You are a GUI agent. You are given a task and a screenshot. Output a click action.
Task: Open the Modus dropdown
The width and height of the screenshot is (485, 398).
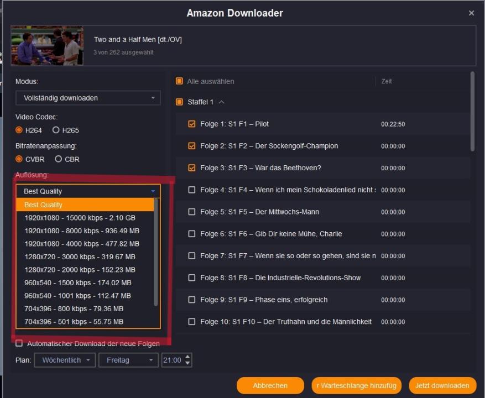88,98
